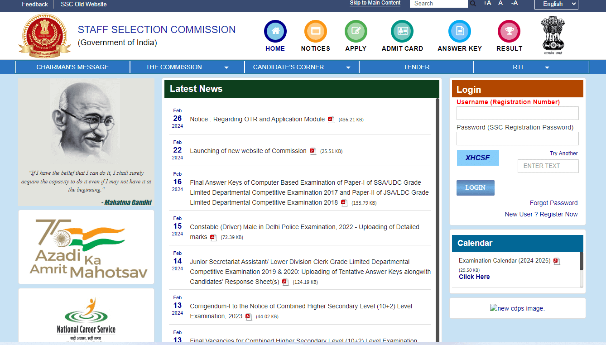The width and height of the screenshot is (606, 345).
Task: Reset font size with plain A
Action: pyautogui.click(x=500, y=3)
